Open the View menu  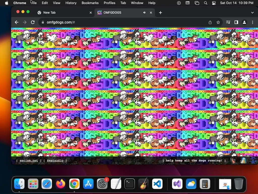click(56, 3)
